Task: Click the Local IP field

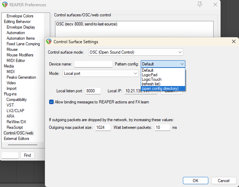Action: 141,91
